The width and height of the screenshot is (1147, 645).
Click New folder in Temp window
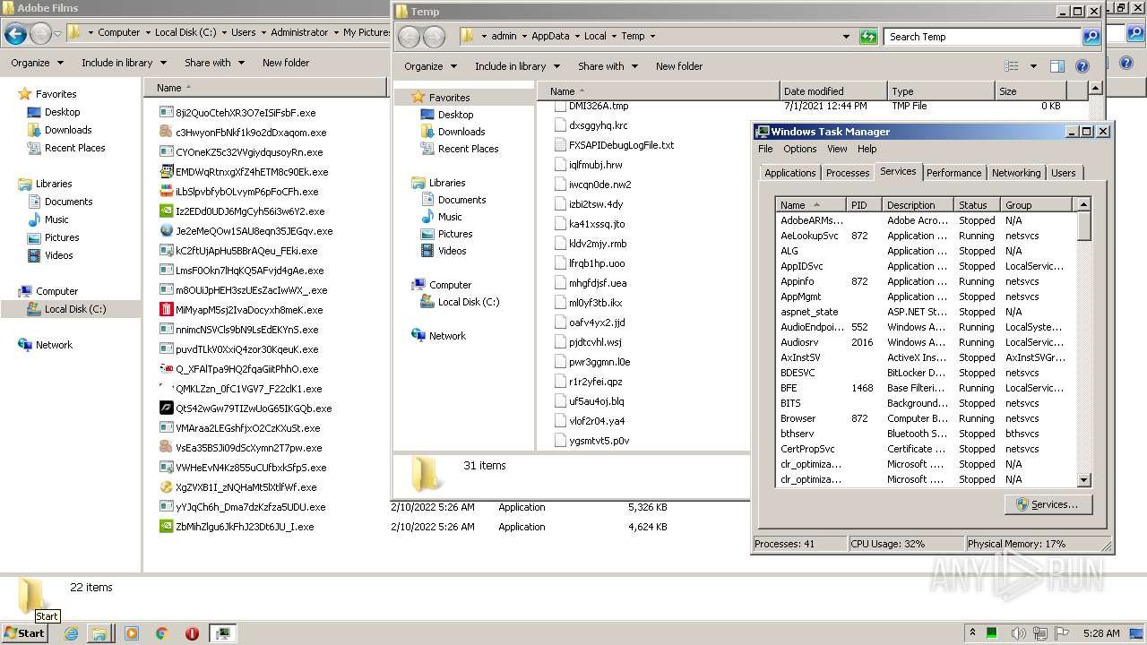[679, 66]
